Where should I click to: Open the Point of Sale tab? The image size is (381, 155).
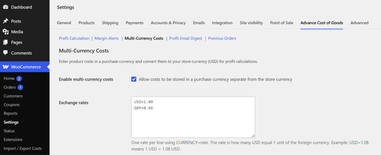(x=282, y=23)
